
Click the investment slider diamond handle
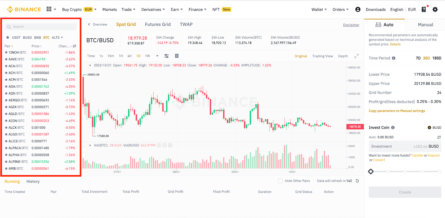pos(371,172)
